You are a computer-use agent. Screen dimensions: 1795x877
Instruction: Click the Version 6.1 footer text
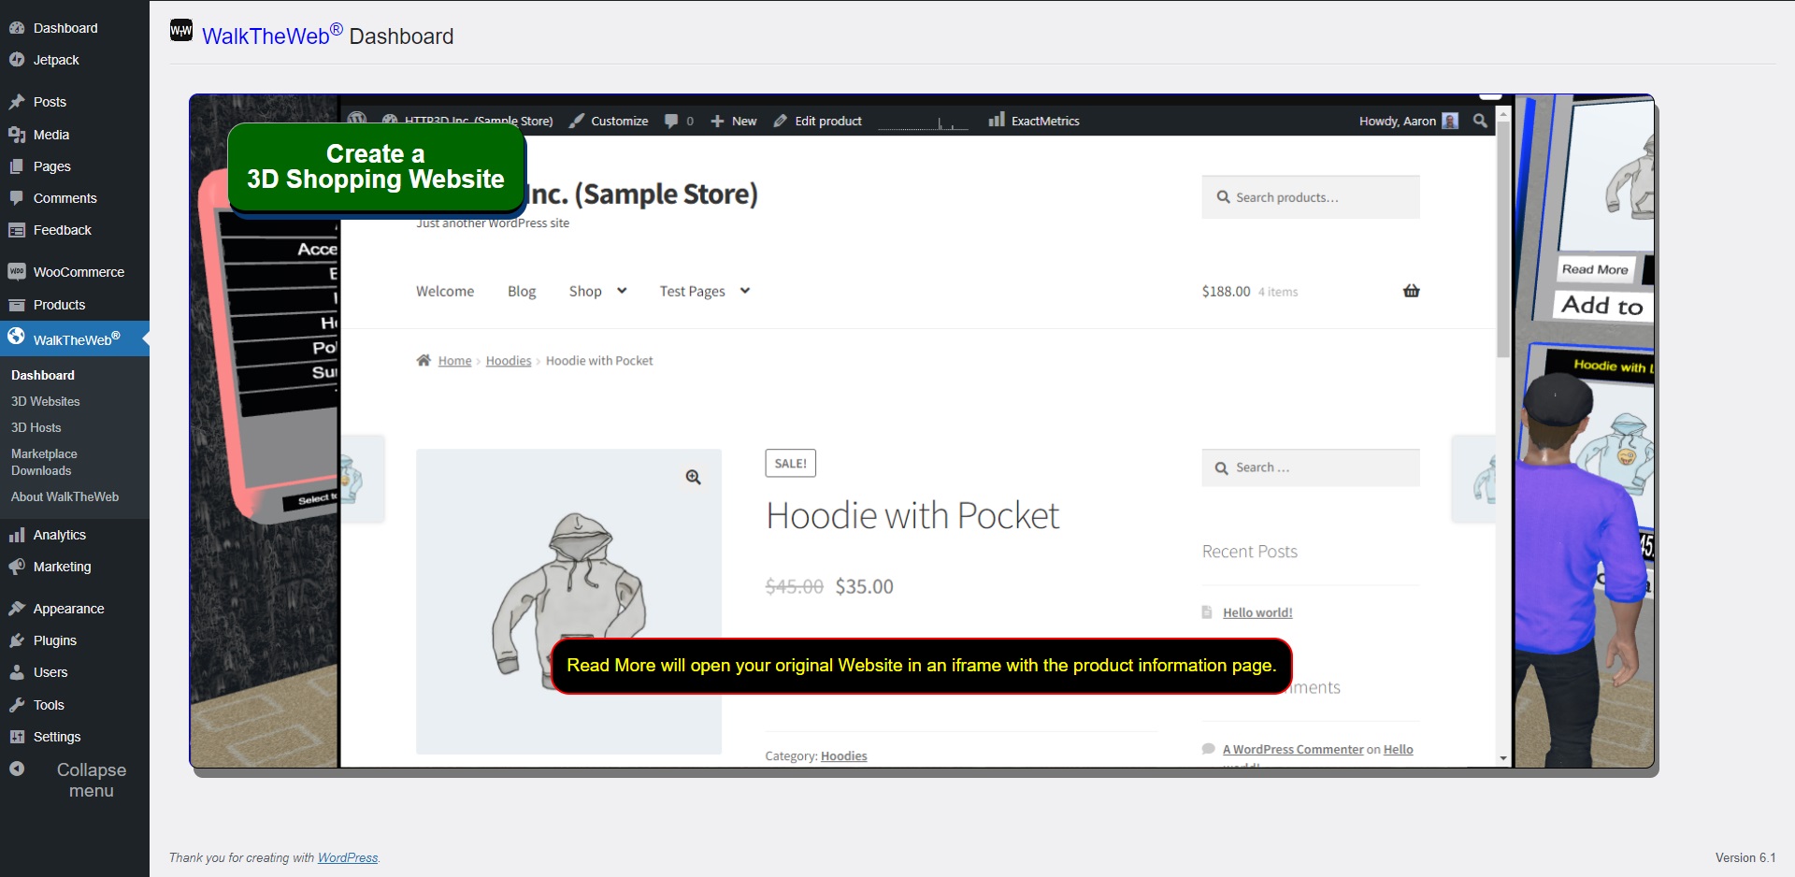[x=1745, y=857]
